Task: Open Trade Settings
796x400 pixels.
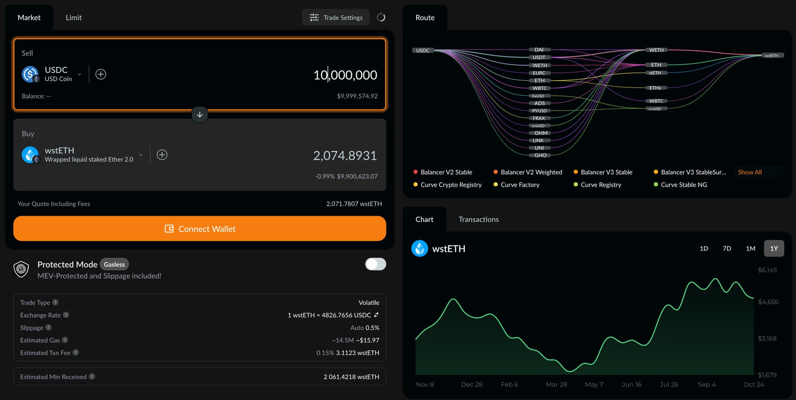Action: pyautogui.click(x=336, y=17)
